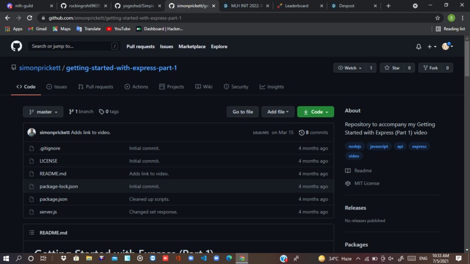The width and height of the screenshot is (470, 264).
Task: Open Apps bookmark shortcut
Action: (14, 29)
